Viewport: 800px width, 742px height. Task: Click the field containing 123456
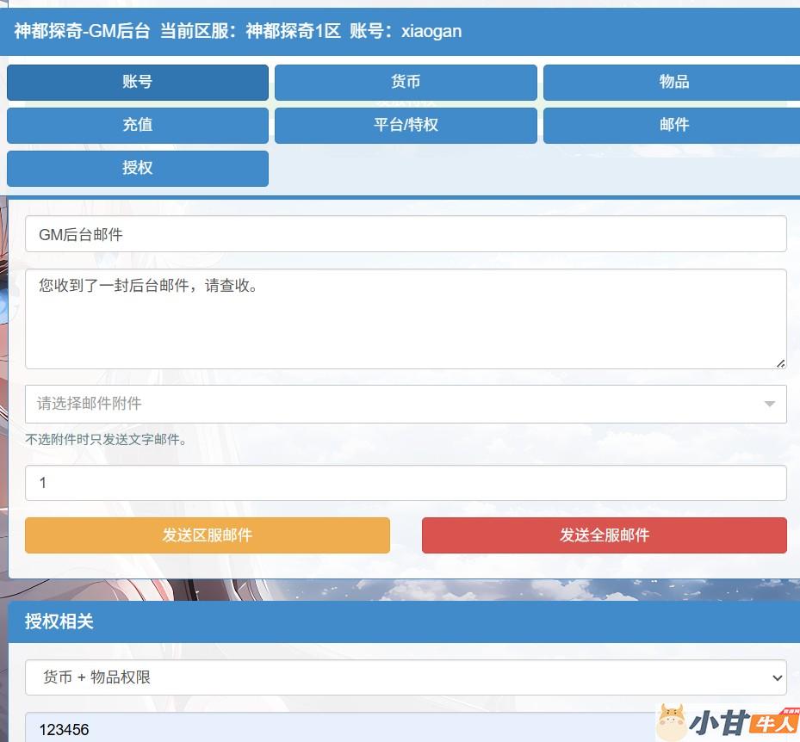pyautogui.click(x=406, y=729)
